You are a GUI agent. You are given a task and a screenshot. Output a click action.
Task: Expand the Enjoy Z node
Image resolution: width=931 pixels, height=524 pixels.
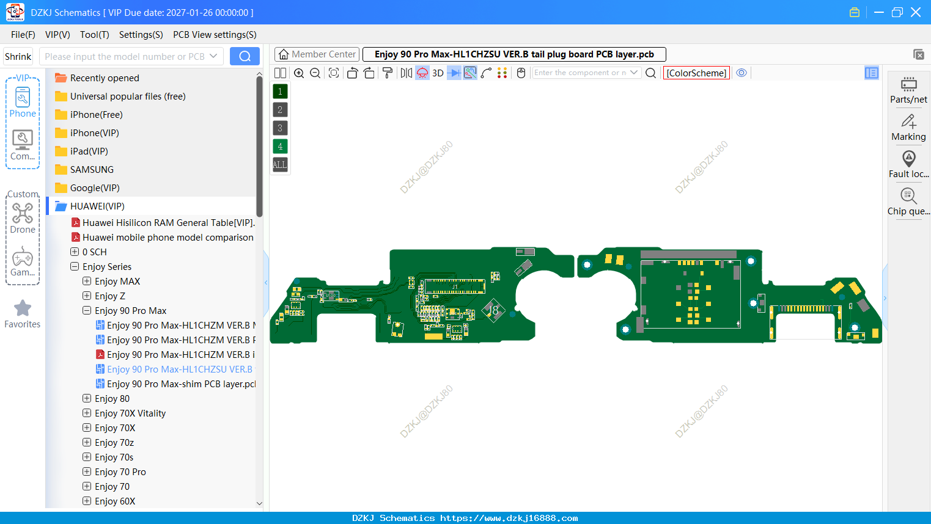click(x=87, y=296)
